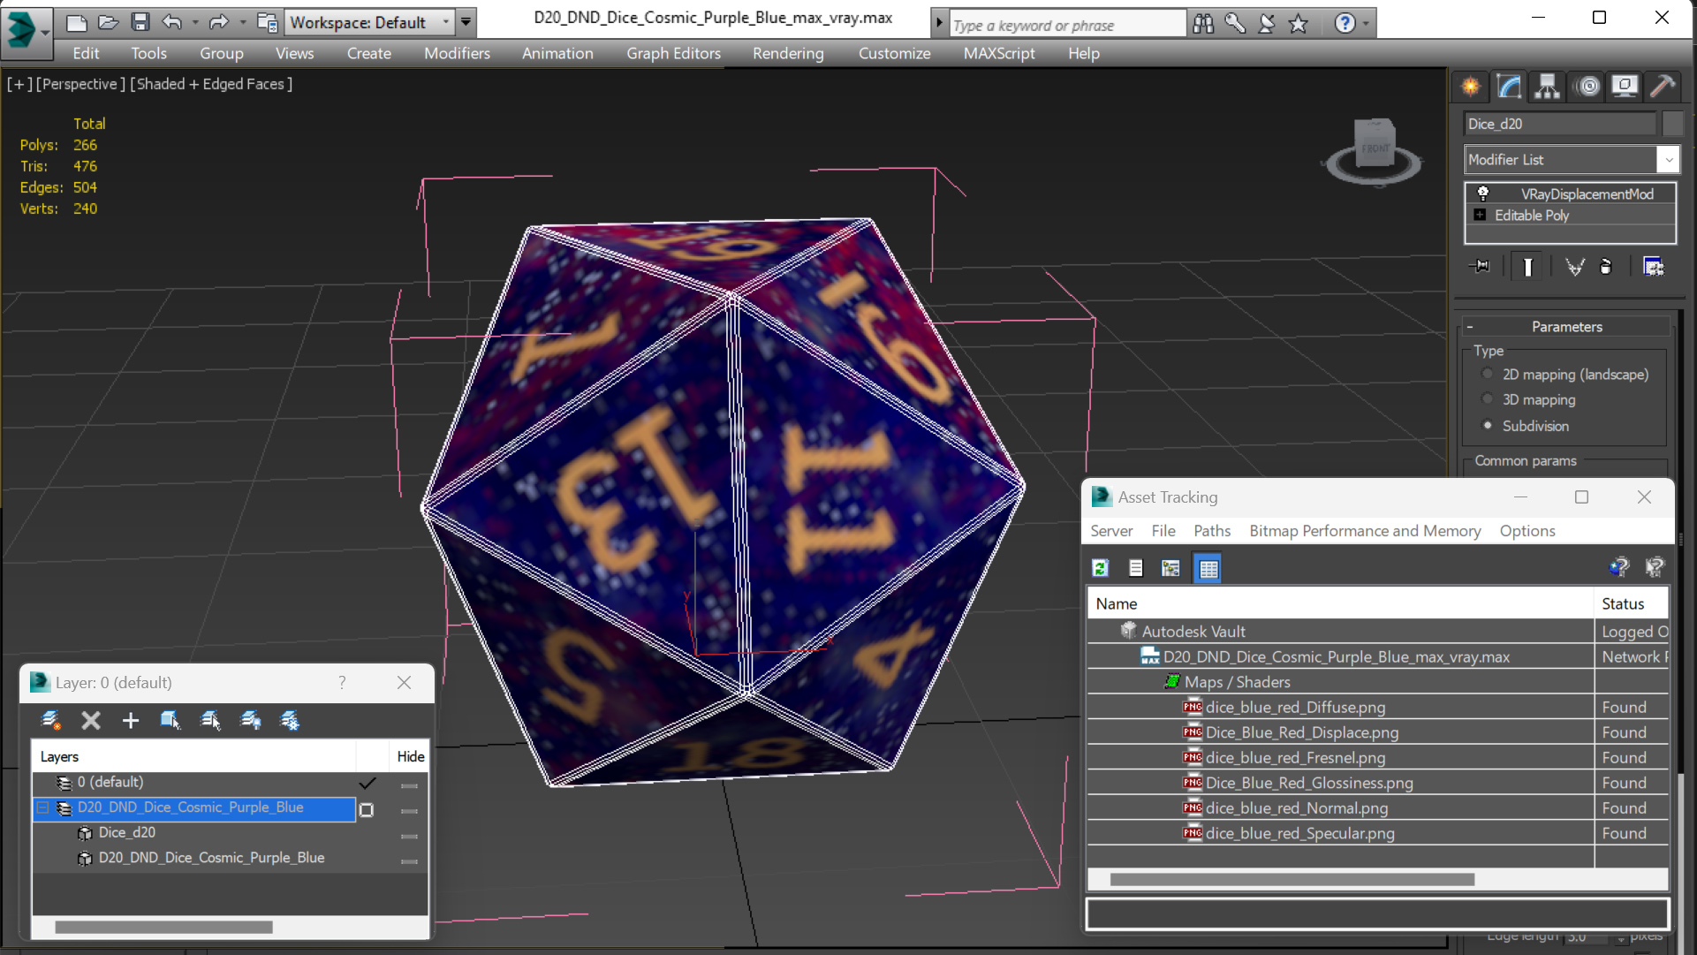Open the Create command panel tab
This screenshot has width=1697, height=955.
click(x=1471, y=87)
